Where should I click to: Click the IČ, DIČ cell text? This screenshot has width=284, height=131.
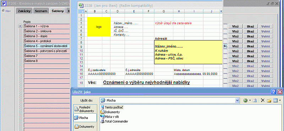pos(121,31)
